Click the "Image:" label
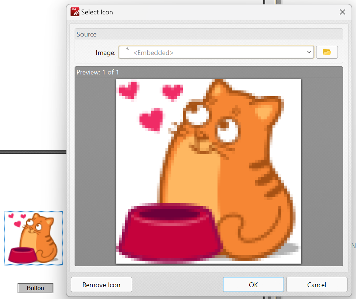This screenshot has width=356, height=299. click(106, 53)
